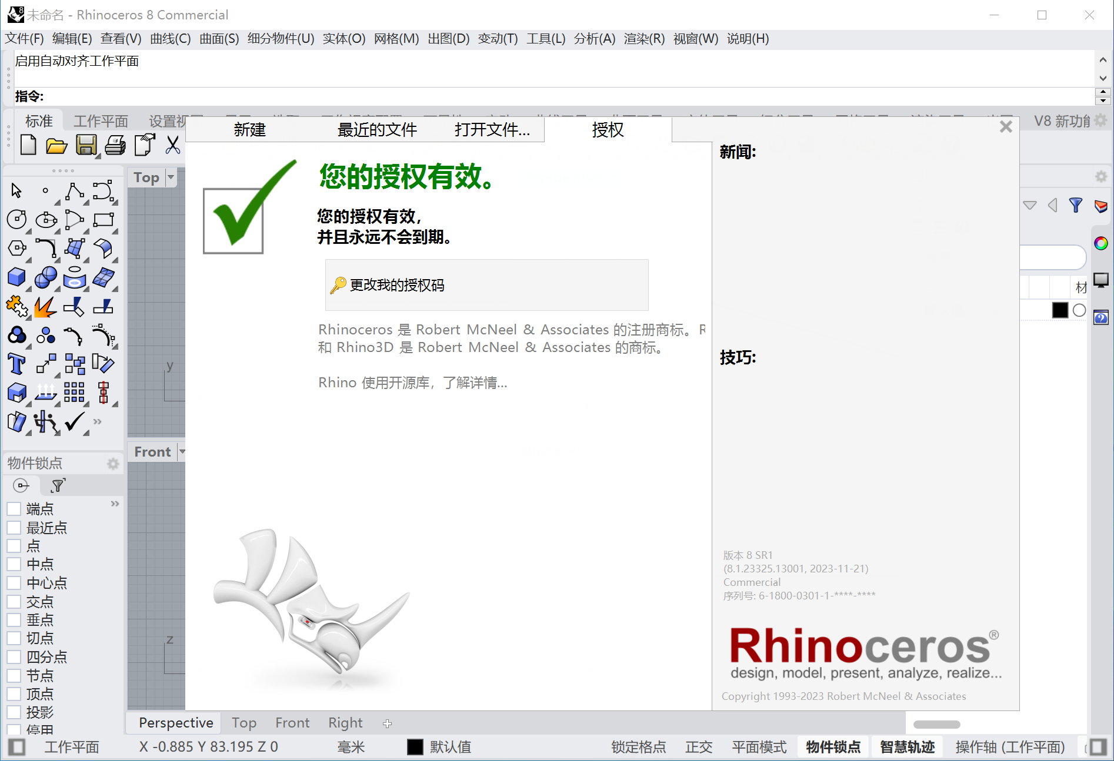Enable the 交点 object snap checkbox
This screenshot has height=761, width=1114.
[x=14, y=602]
